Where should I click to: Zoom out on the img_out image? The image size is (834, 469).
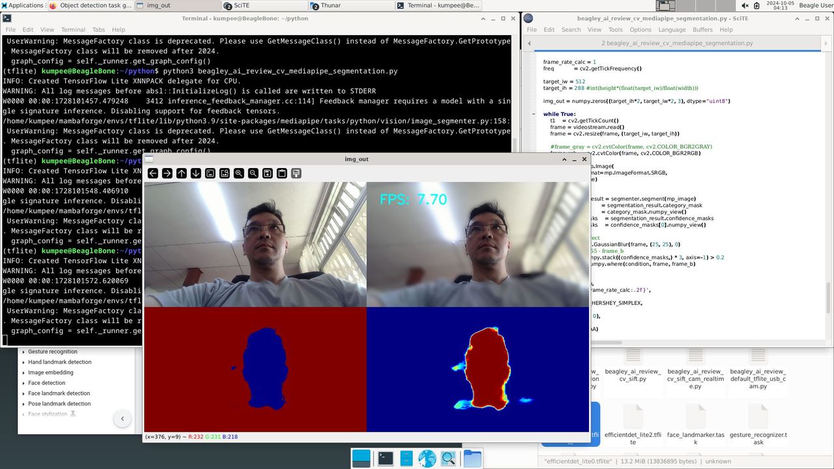tap(253, 173)
